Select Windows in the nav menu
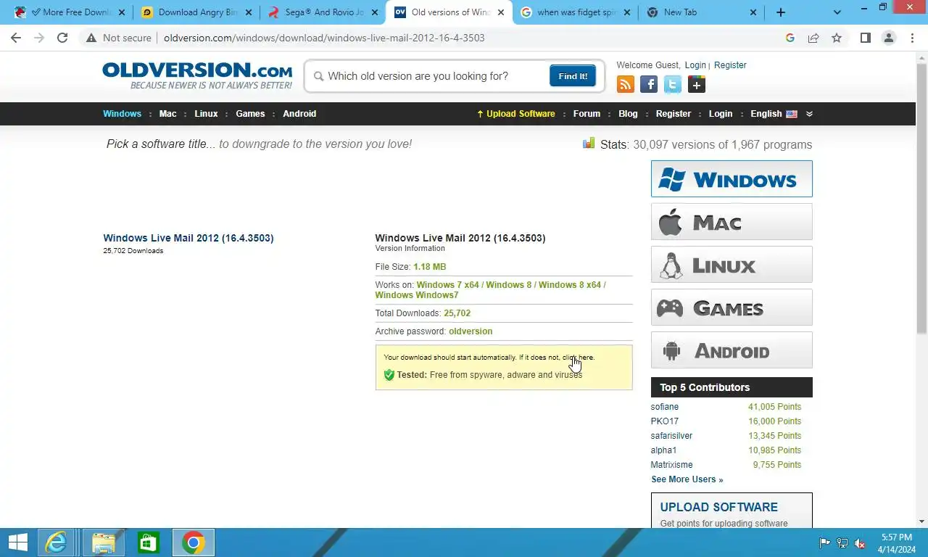This screenshot has height=557, width=928. point(122,114)
